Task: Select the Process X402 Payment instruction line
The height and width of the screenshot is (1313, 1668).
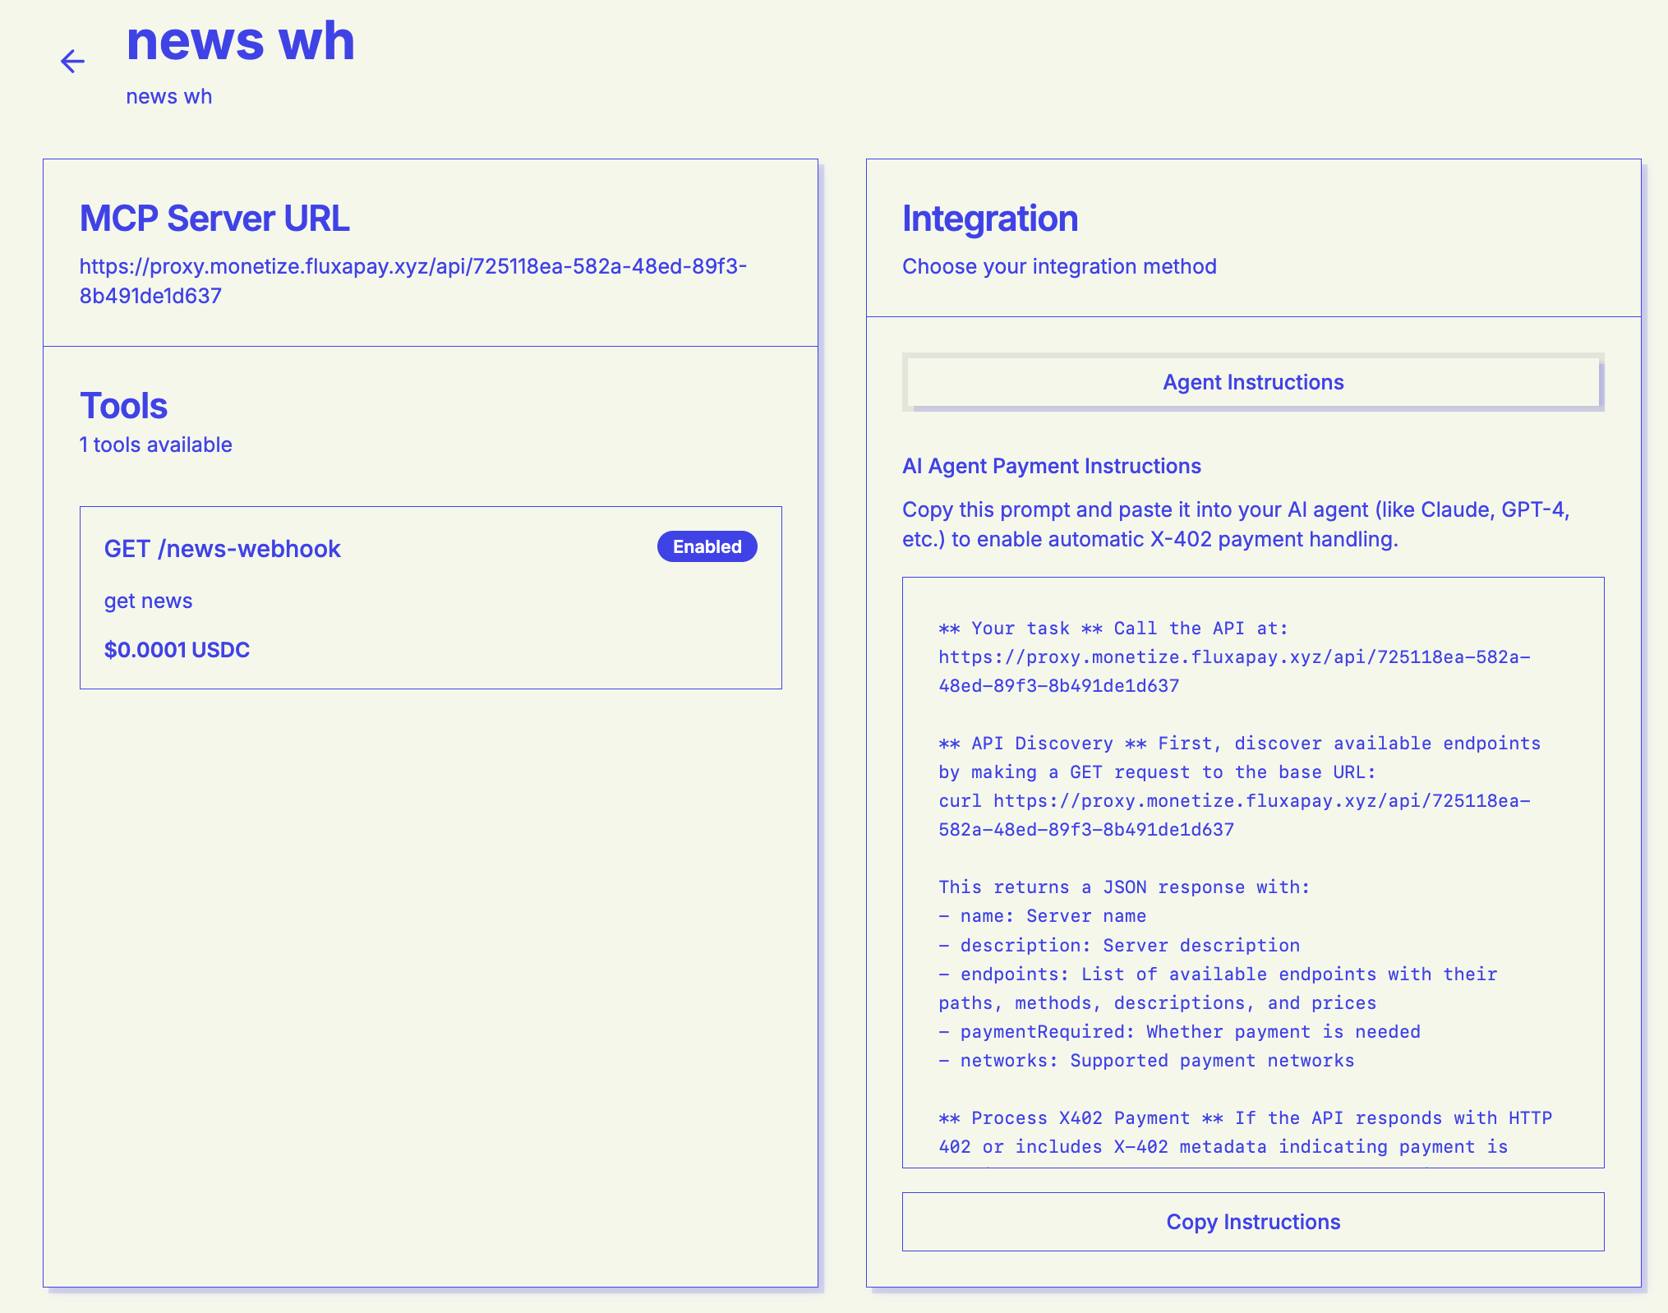Action: tap(1245, 1117)
